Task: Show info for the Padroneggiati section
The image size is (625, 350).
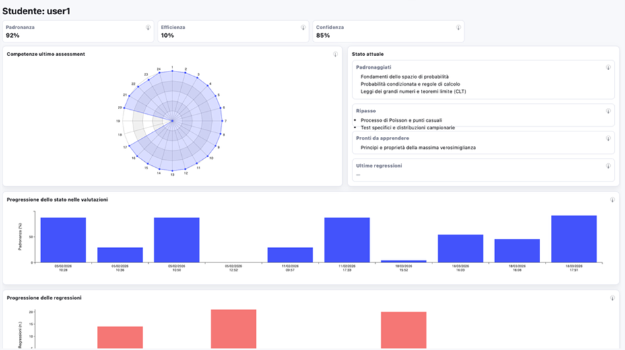Action: [x=608, y=67]
